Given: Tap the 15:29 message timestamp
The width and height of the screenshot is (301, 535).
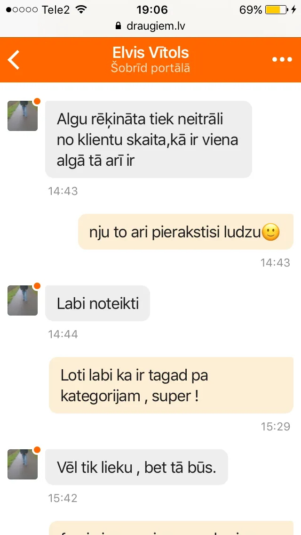Looking at the screenshot, I should (276, 427).
